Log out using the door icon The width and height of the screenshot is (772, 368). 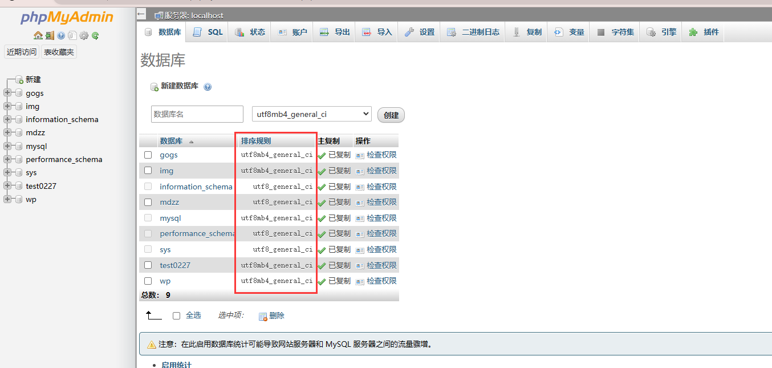tap(50, 35)
